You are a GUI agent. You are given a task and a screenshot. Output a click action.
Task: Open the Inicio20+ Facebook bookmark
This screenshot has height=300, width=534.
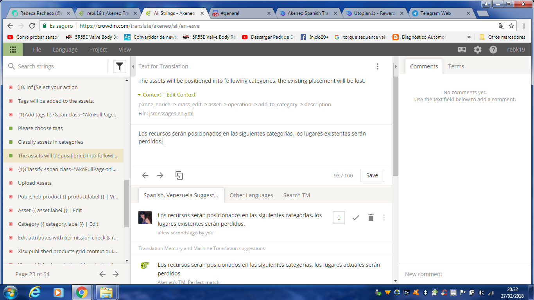(x=315, y=37)
